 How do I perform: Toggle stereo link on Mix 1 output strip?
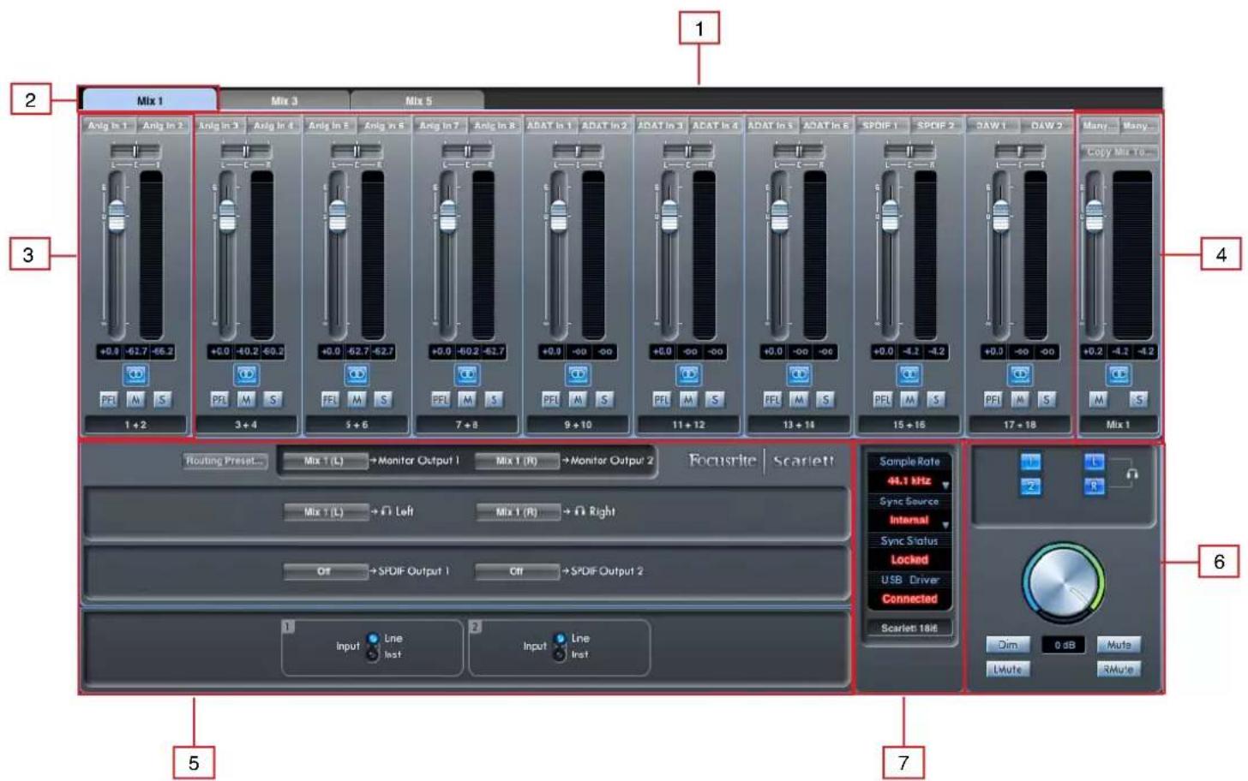tap(1118, 374)
